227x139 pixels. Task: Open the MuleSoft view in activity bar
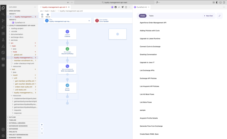3,59
